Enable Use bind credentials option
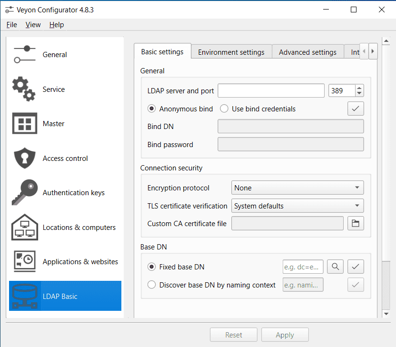 pos(224,109)
